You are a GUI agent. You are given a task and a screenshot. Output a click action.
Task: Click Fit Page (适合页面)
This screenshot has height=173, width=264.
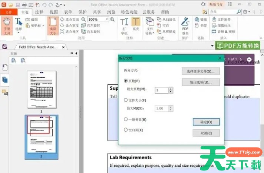(x=69, y=20)
